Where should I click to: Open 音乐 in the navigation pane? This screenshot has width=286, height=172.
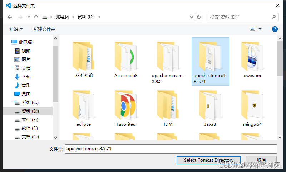click(23, 85)
